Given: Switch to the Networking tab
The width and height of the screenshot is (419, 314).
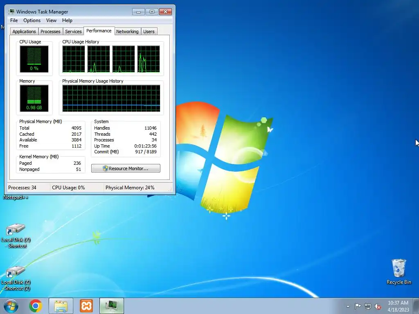Looking at the screenshot, I should point(127,31).
